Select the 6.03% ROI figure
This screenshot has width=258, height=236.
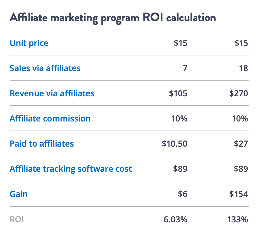[175, 220]
